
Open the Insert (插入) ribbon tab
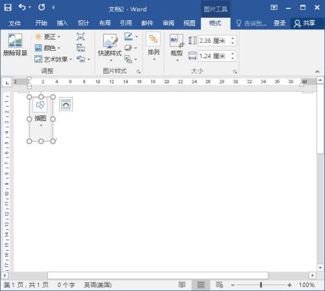coord(62,23)
